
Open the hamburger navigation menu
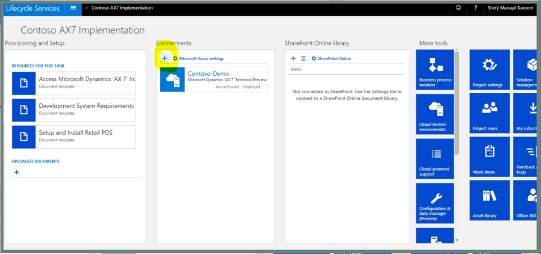[73, 8]
